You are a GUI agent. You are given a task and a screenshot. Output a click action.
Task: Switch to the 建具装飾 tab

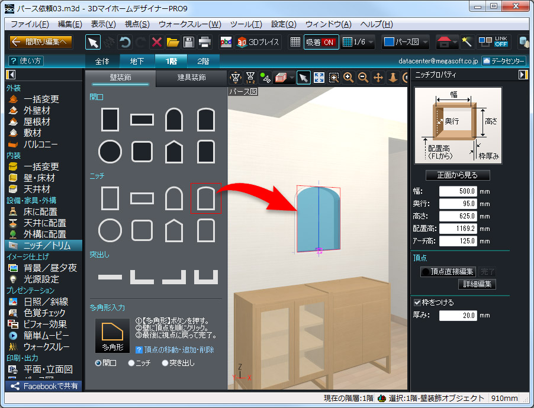[x=192, y=78]
